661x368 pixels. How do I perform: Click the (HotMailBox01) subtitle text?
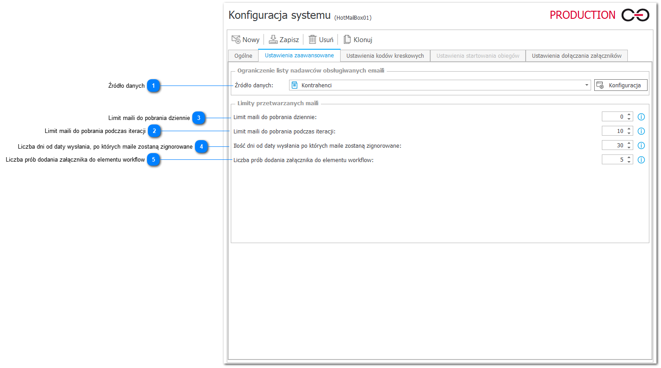click(353, 18)
